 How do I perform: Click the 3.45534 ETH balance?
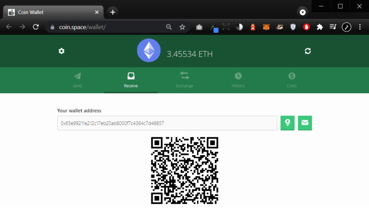coord(190,54)
